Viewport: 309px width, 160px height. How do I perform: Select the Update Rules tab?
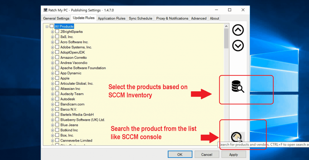tap(84, 18)
